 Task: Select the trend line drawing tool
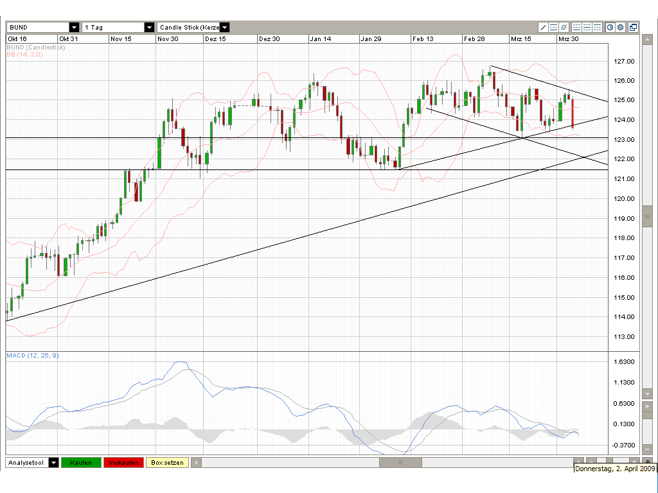[543, 28]
